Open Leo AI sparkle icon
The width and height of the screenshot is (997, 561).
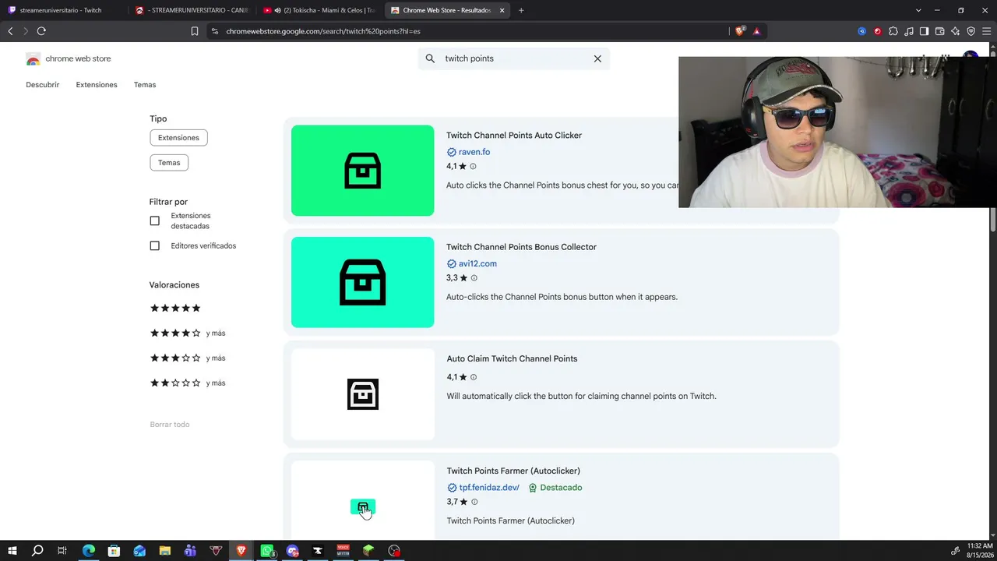[955, 31]
